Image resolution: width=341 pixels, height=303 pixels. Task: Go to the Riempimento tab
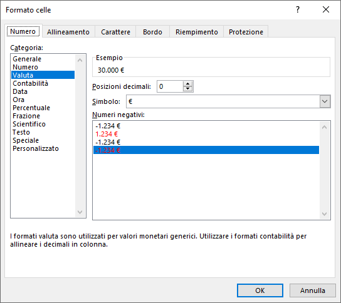click(197, 32)
